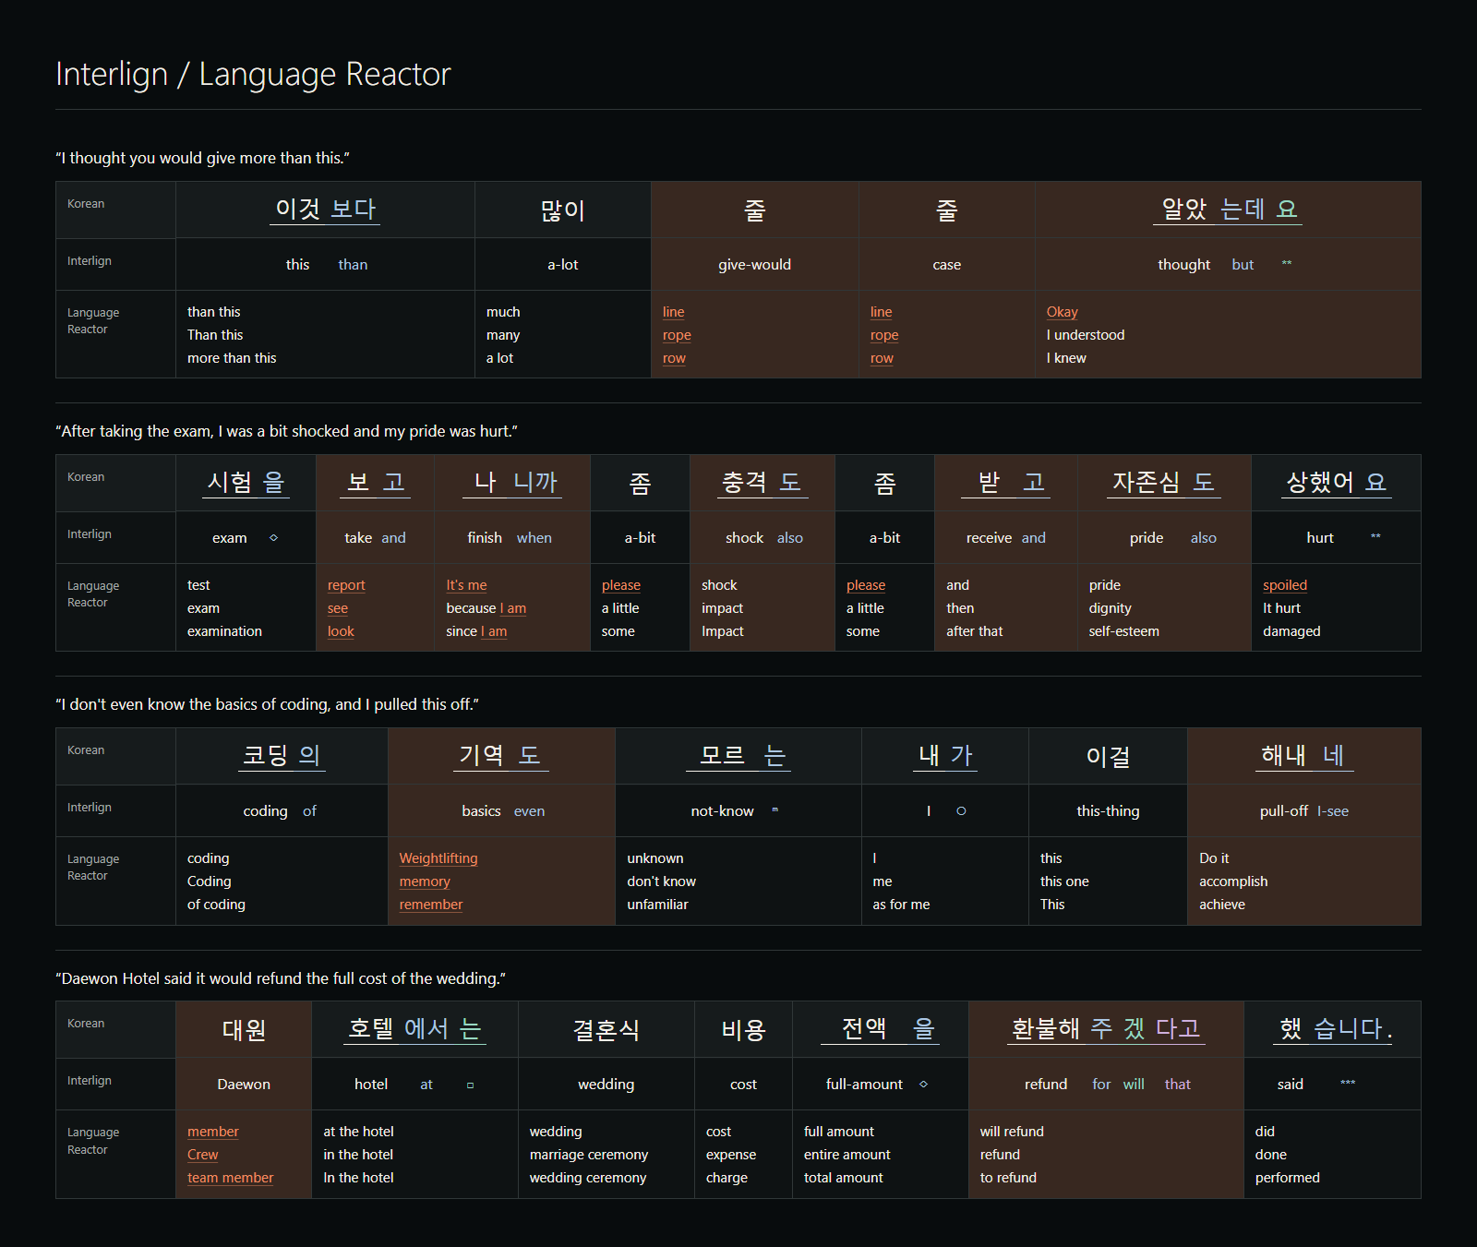This screenshot has height=1247, width=1477.
Task: Click the sentence 'Daewon Hotel said it would refund...'
Action: [x=281, y=978]
